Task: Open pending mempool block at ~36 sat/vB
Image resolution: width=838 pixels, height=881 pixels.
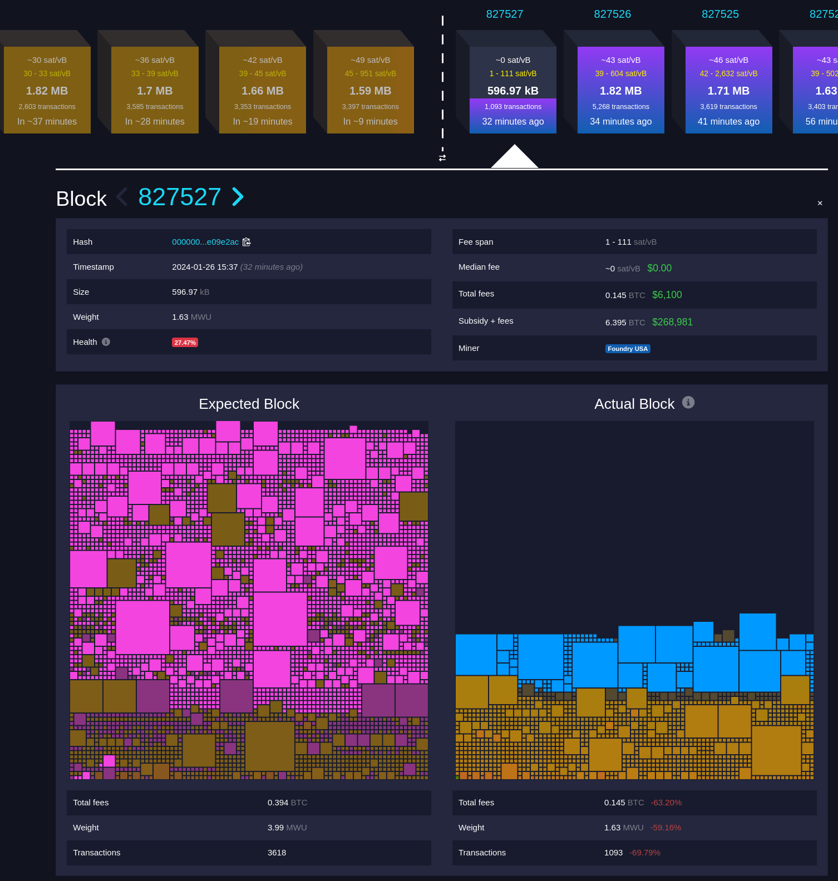Action: (x=155, y=90)
